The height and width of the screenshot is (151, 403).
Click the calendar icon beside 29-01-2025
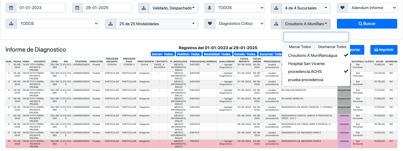coord(77,8)
